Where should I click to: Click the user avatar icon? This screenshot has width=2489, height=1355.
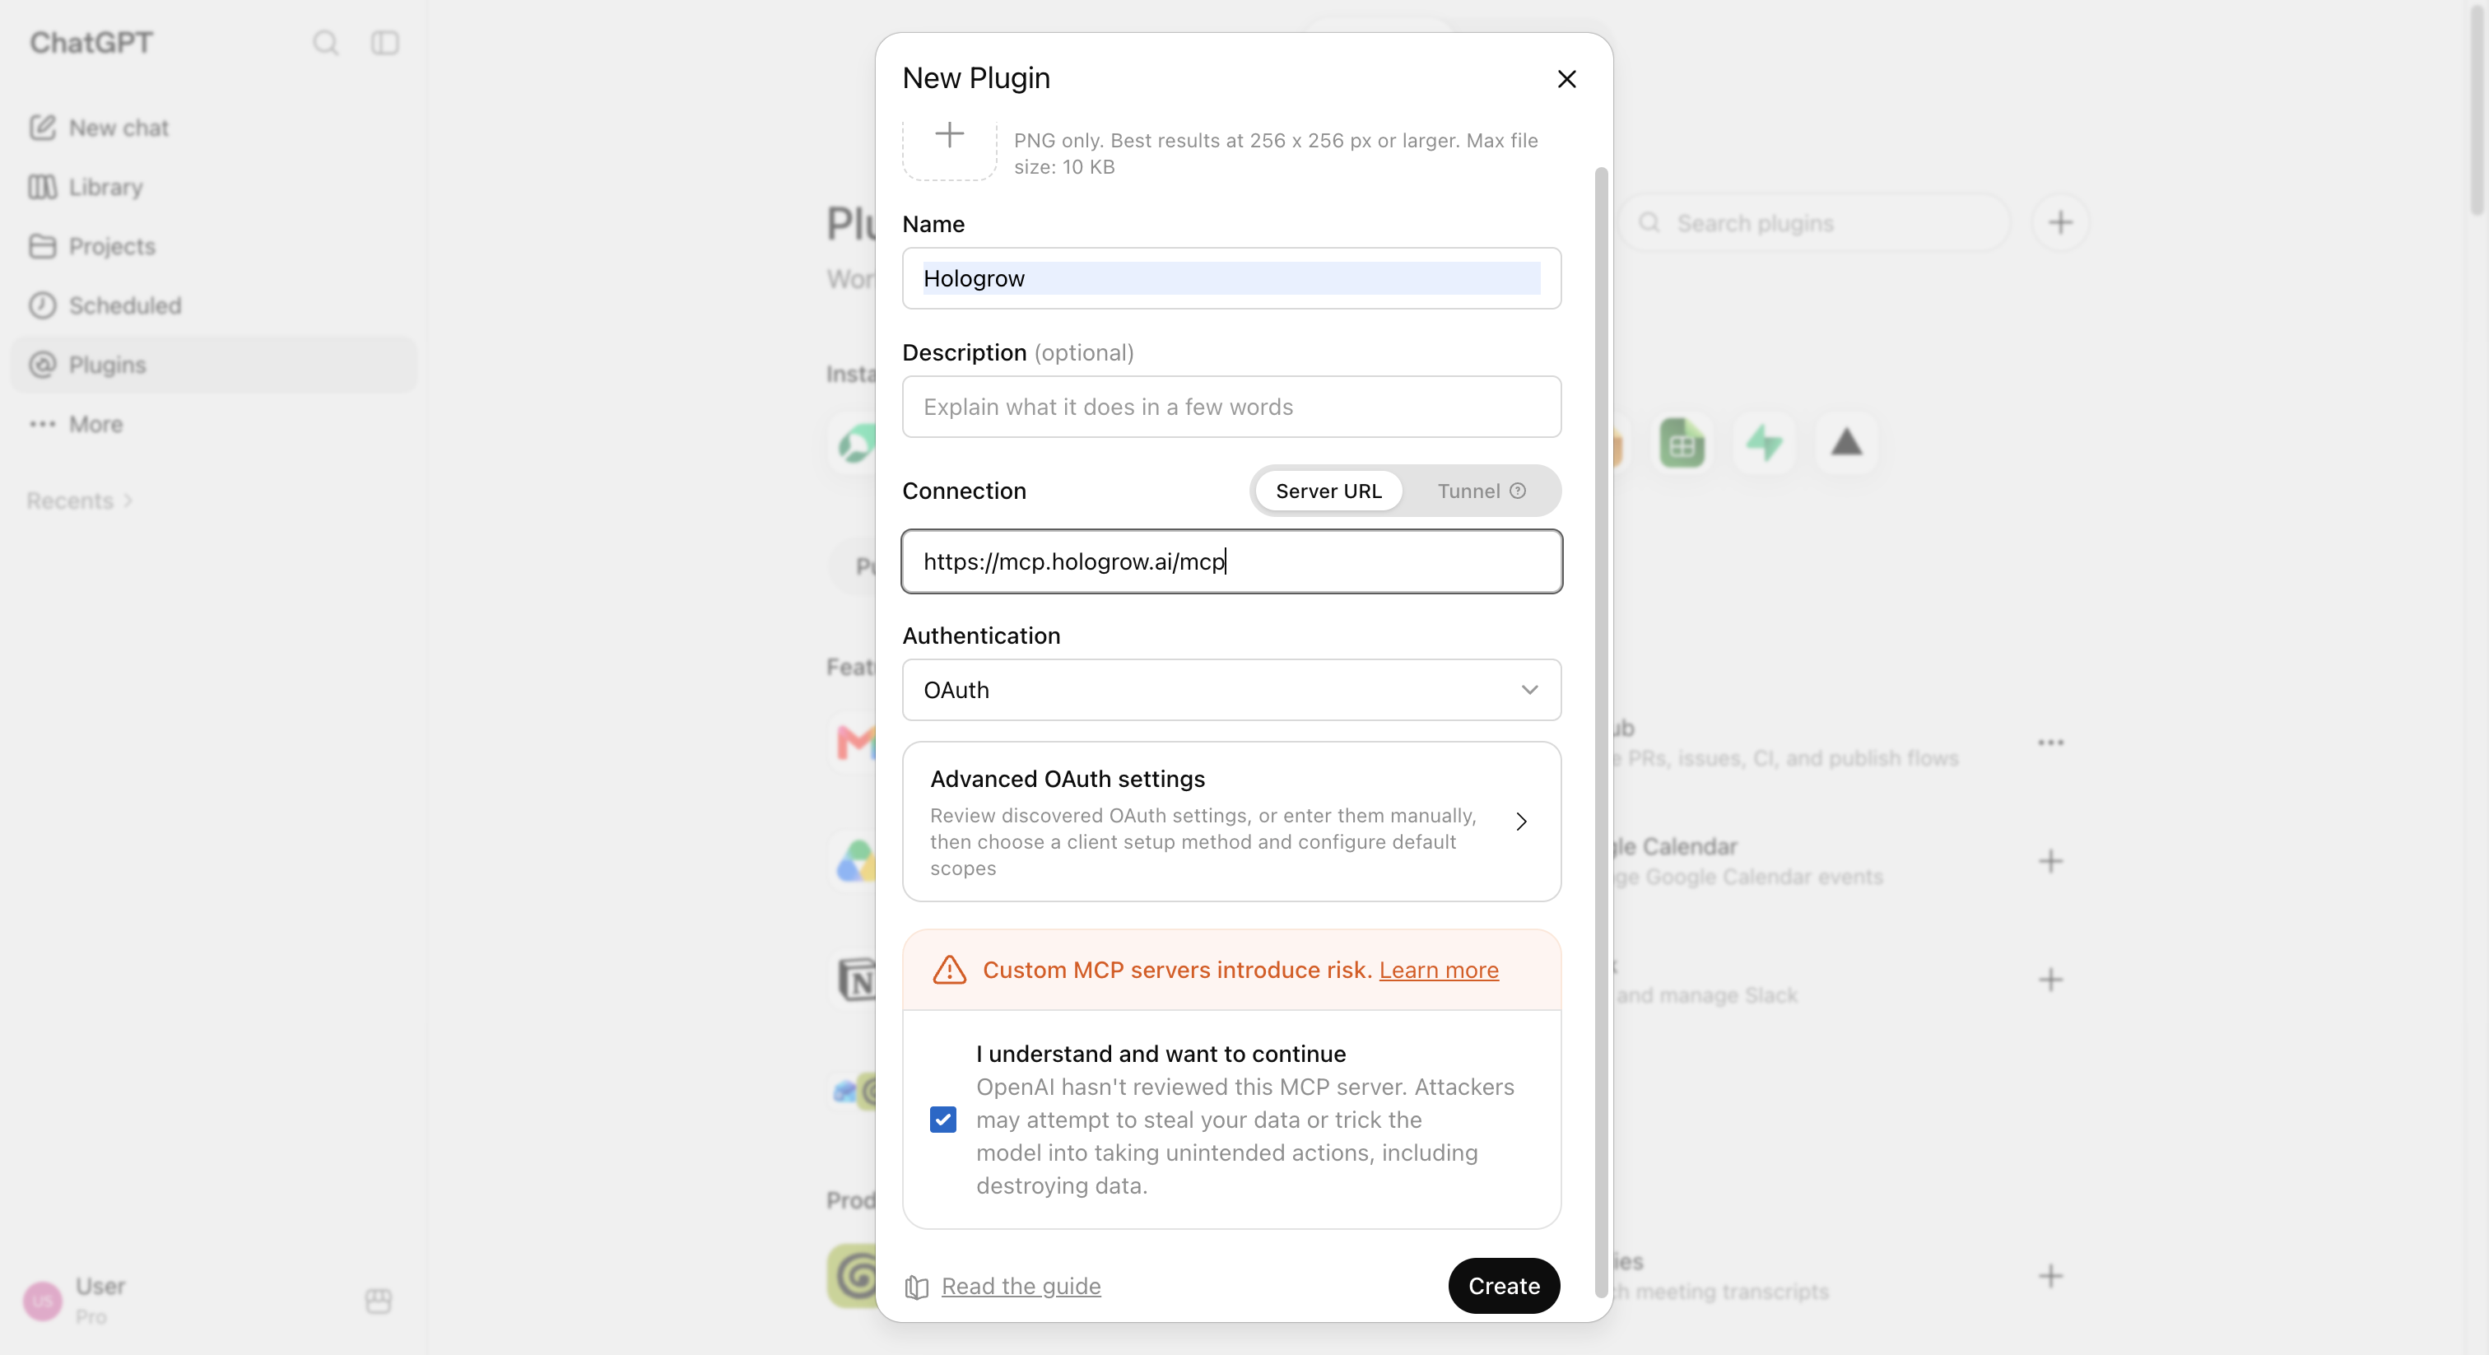coord(43,1301)
